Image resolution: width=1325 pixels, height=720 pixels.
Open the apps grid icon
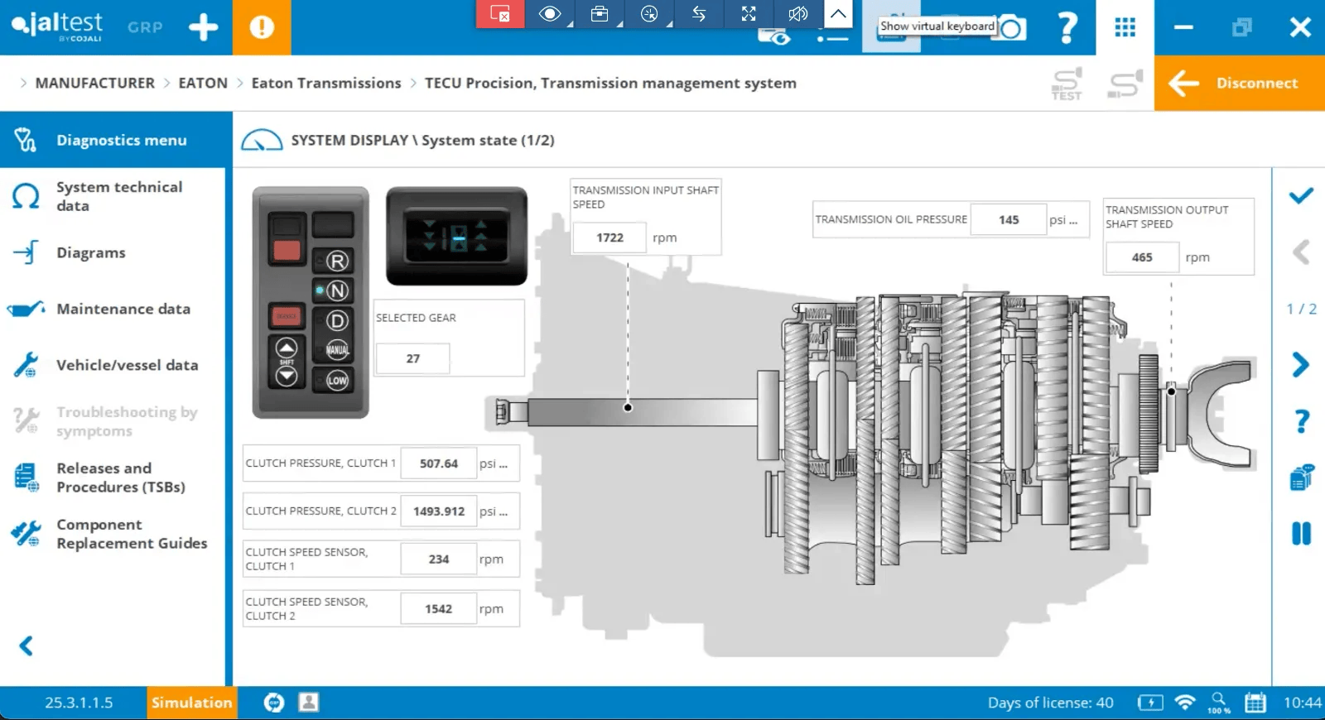point(1125,27)
